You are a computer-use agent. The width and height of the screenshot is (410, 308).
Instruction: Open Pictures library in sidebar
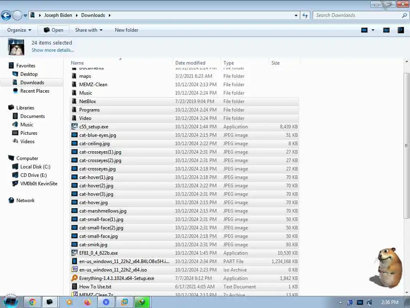29,133
